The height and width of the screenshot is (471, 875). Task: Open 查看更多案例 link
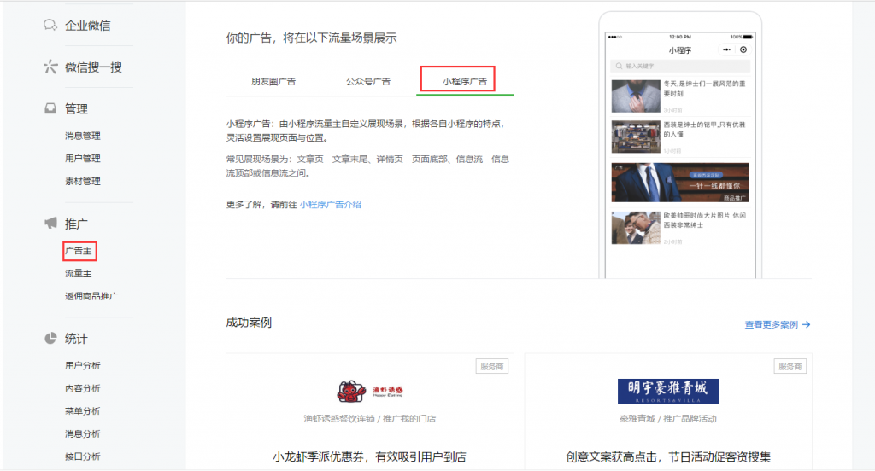(771, 324)
